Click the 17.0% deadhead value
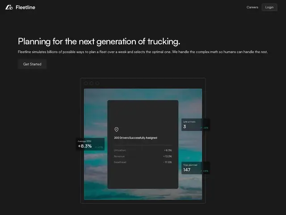Viewport: 286px width, 215px height. (x=168, y=162)
